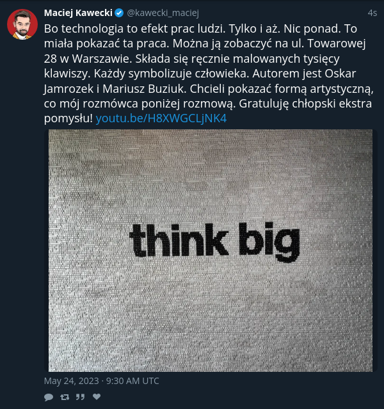Open the May 24, 2023 date permalink

click(x=72, y=381)
